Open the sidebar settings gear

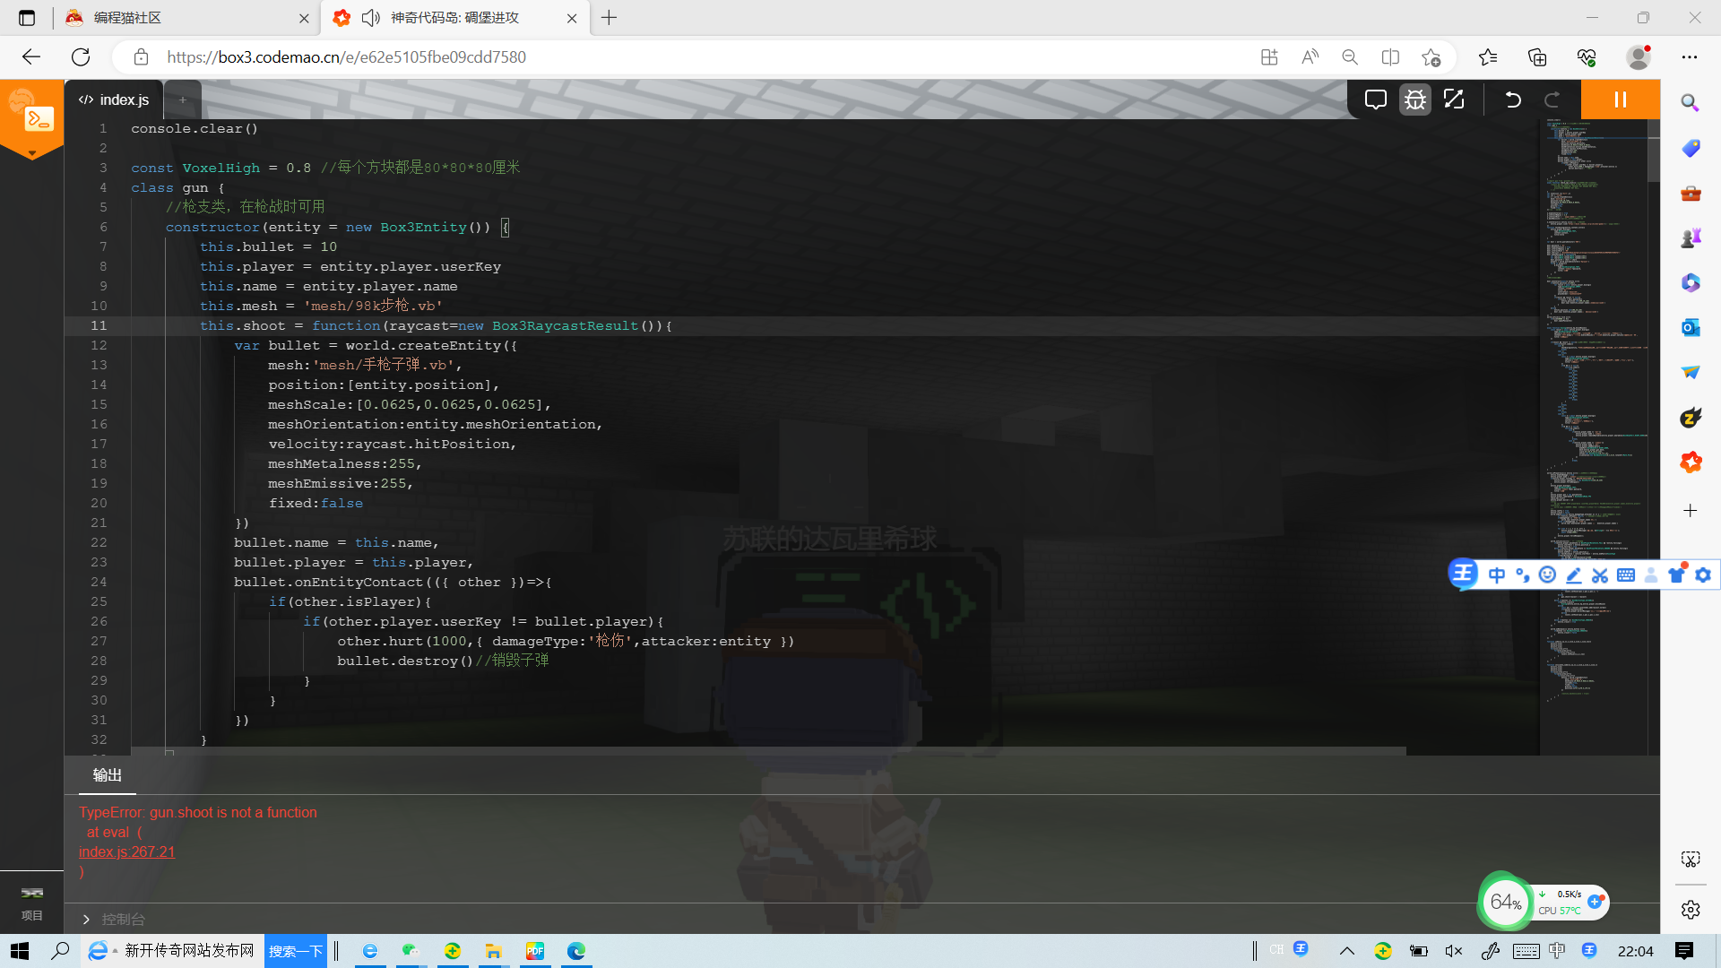1691,910
